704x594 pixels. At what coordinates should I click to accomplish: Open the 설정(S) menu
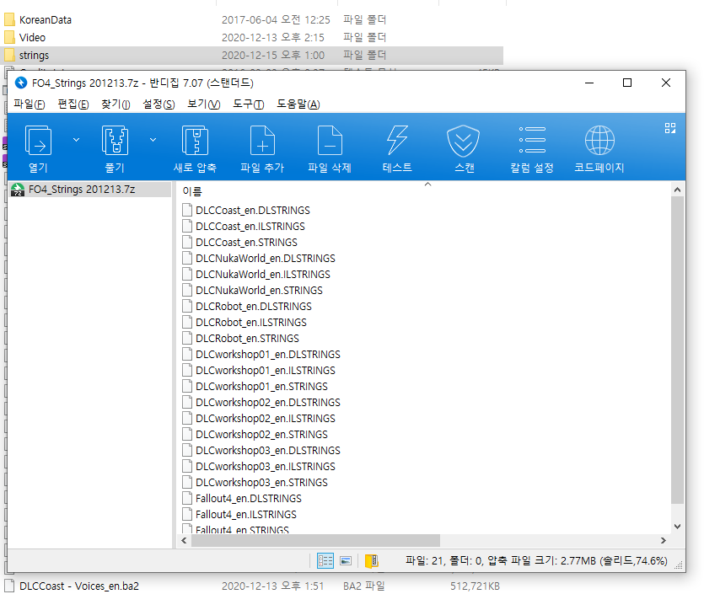(159, 104)
